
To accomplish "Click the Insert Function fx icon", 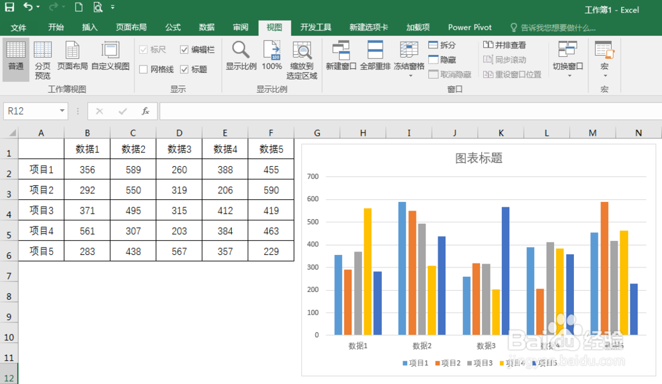I will pyautogui.click(x=145, y=111).
